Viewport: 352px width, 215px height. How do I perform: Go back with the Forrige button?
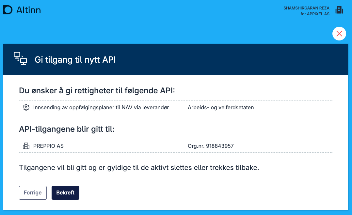[33, 192]
